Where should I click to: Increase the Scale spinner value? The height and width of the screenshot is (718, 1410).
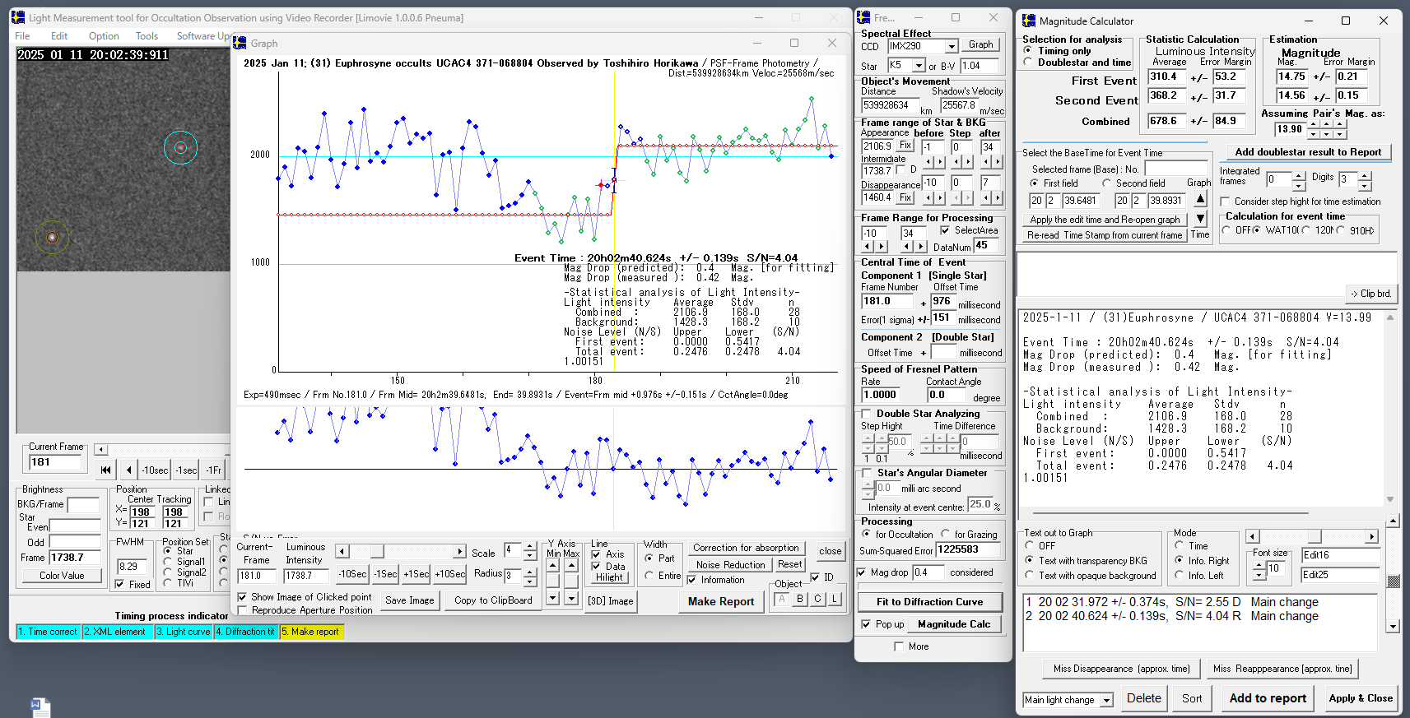coord(530,546)
